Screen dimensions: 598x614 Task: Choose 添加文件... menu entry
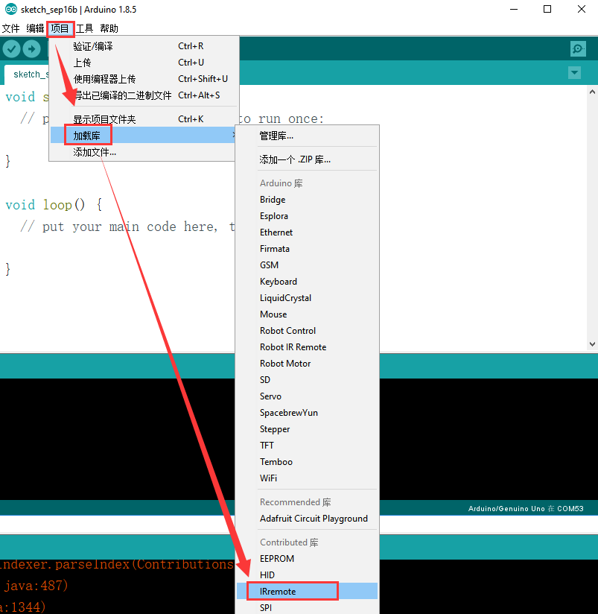coord(144,152)
